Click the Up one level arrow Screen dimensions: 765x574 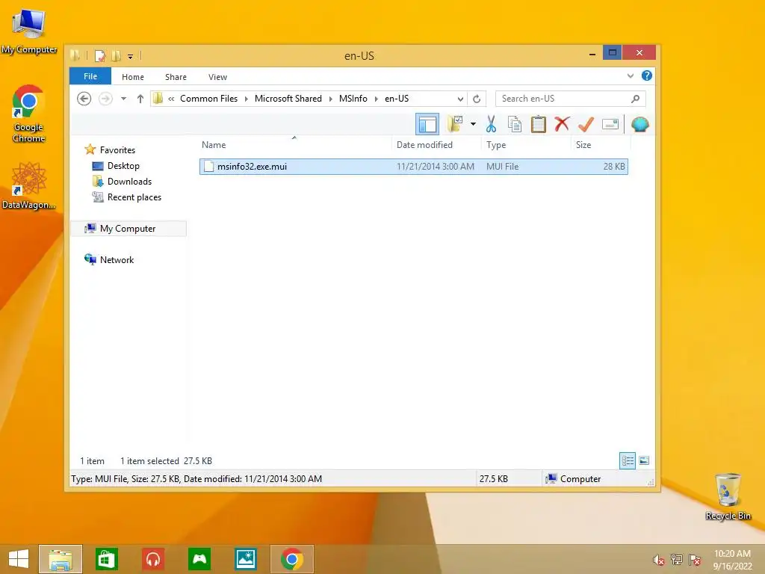click(140, 99)
